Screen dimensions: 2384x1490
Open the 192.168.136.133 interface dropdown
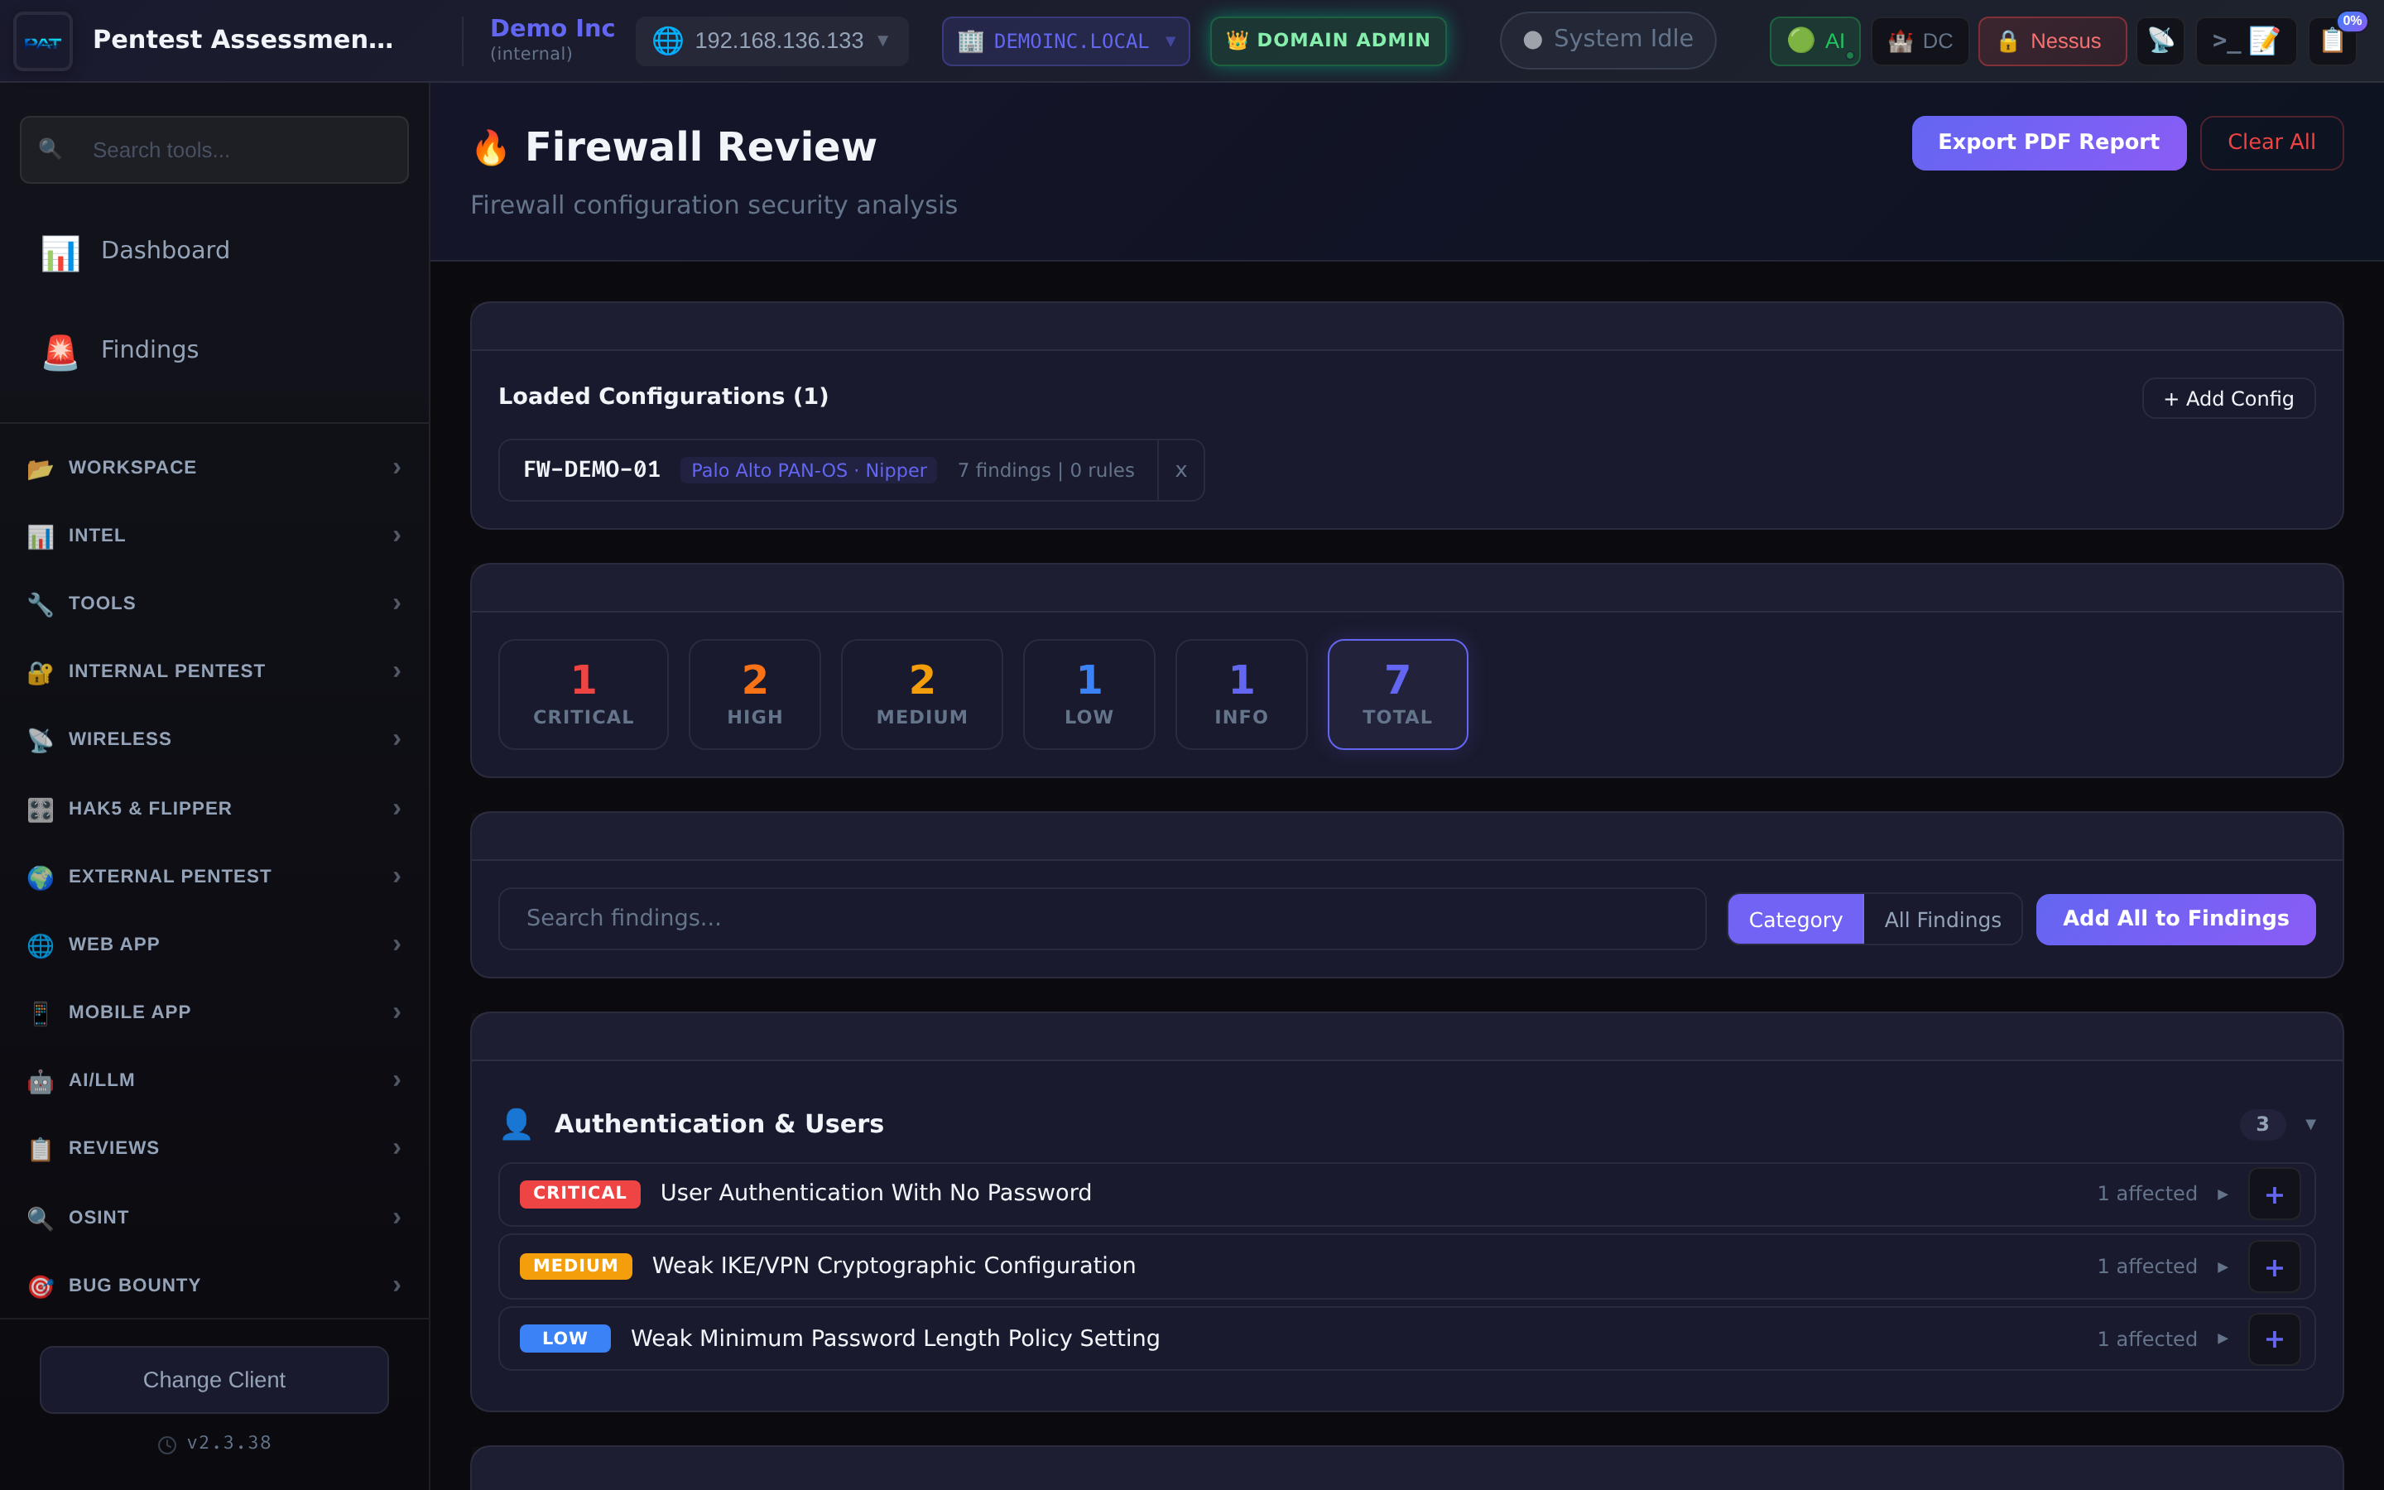tap(771, 41)
